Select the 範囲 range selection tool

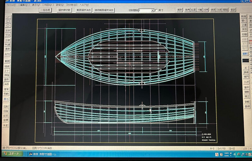click(7, 61)
